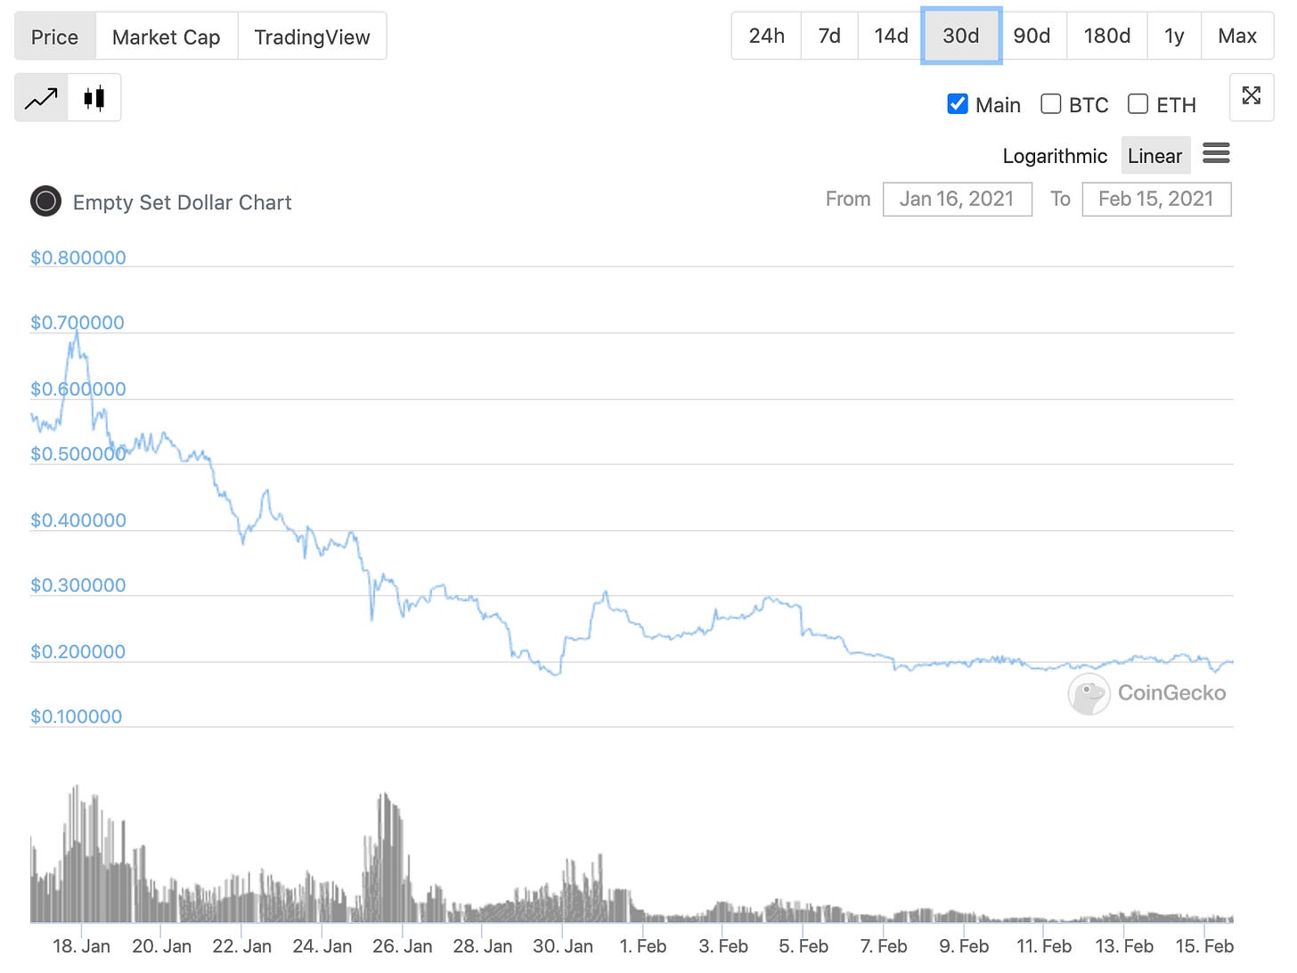Viewport: 1297px width, 973px height.
Task: Select the 1y time range
Action: pos(1174,36)
